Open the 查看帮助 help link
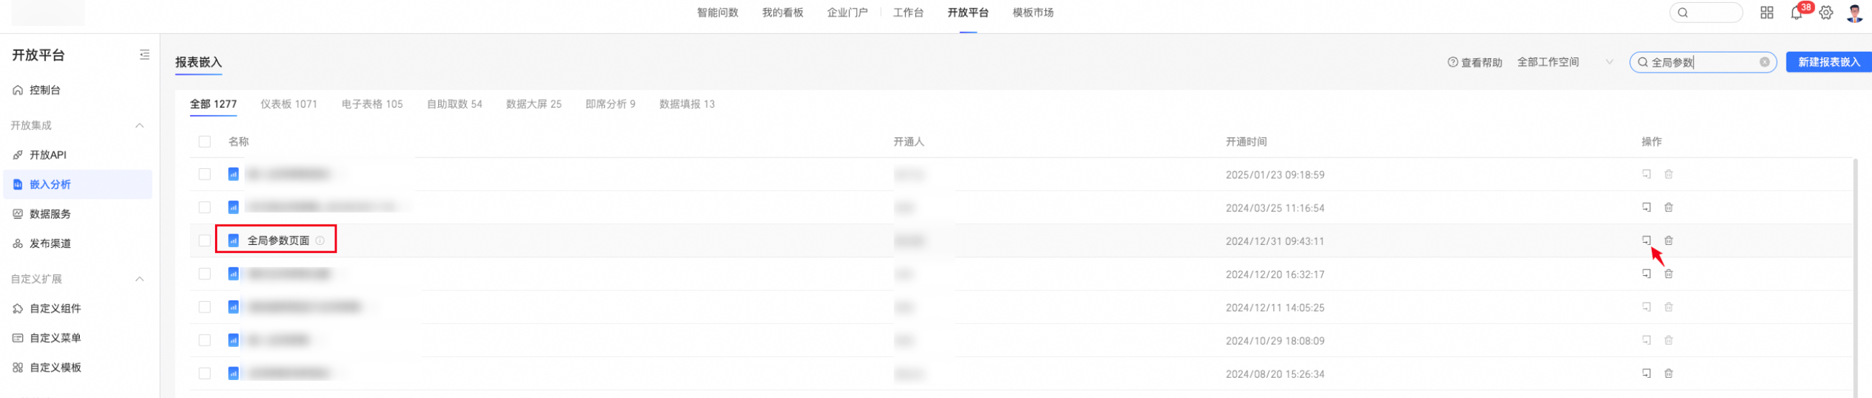Viewport: 1872px width, 398px height. click(x=1474, y=63)
